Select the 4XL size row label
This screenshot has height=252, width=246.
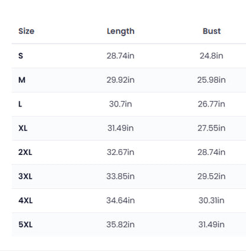click(25, 201)
